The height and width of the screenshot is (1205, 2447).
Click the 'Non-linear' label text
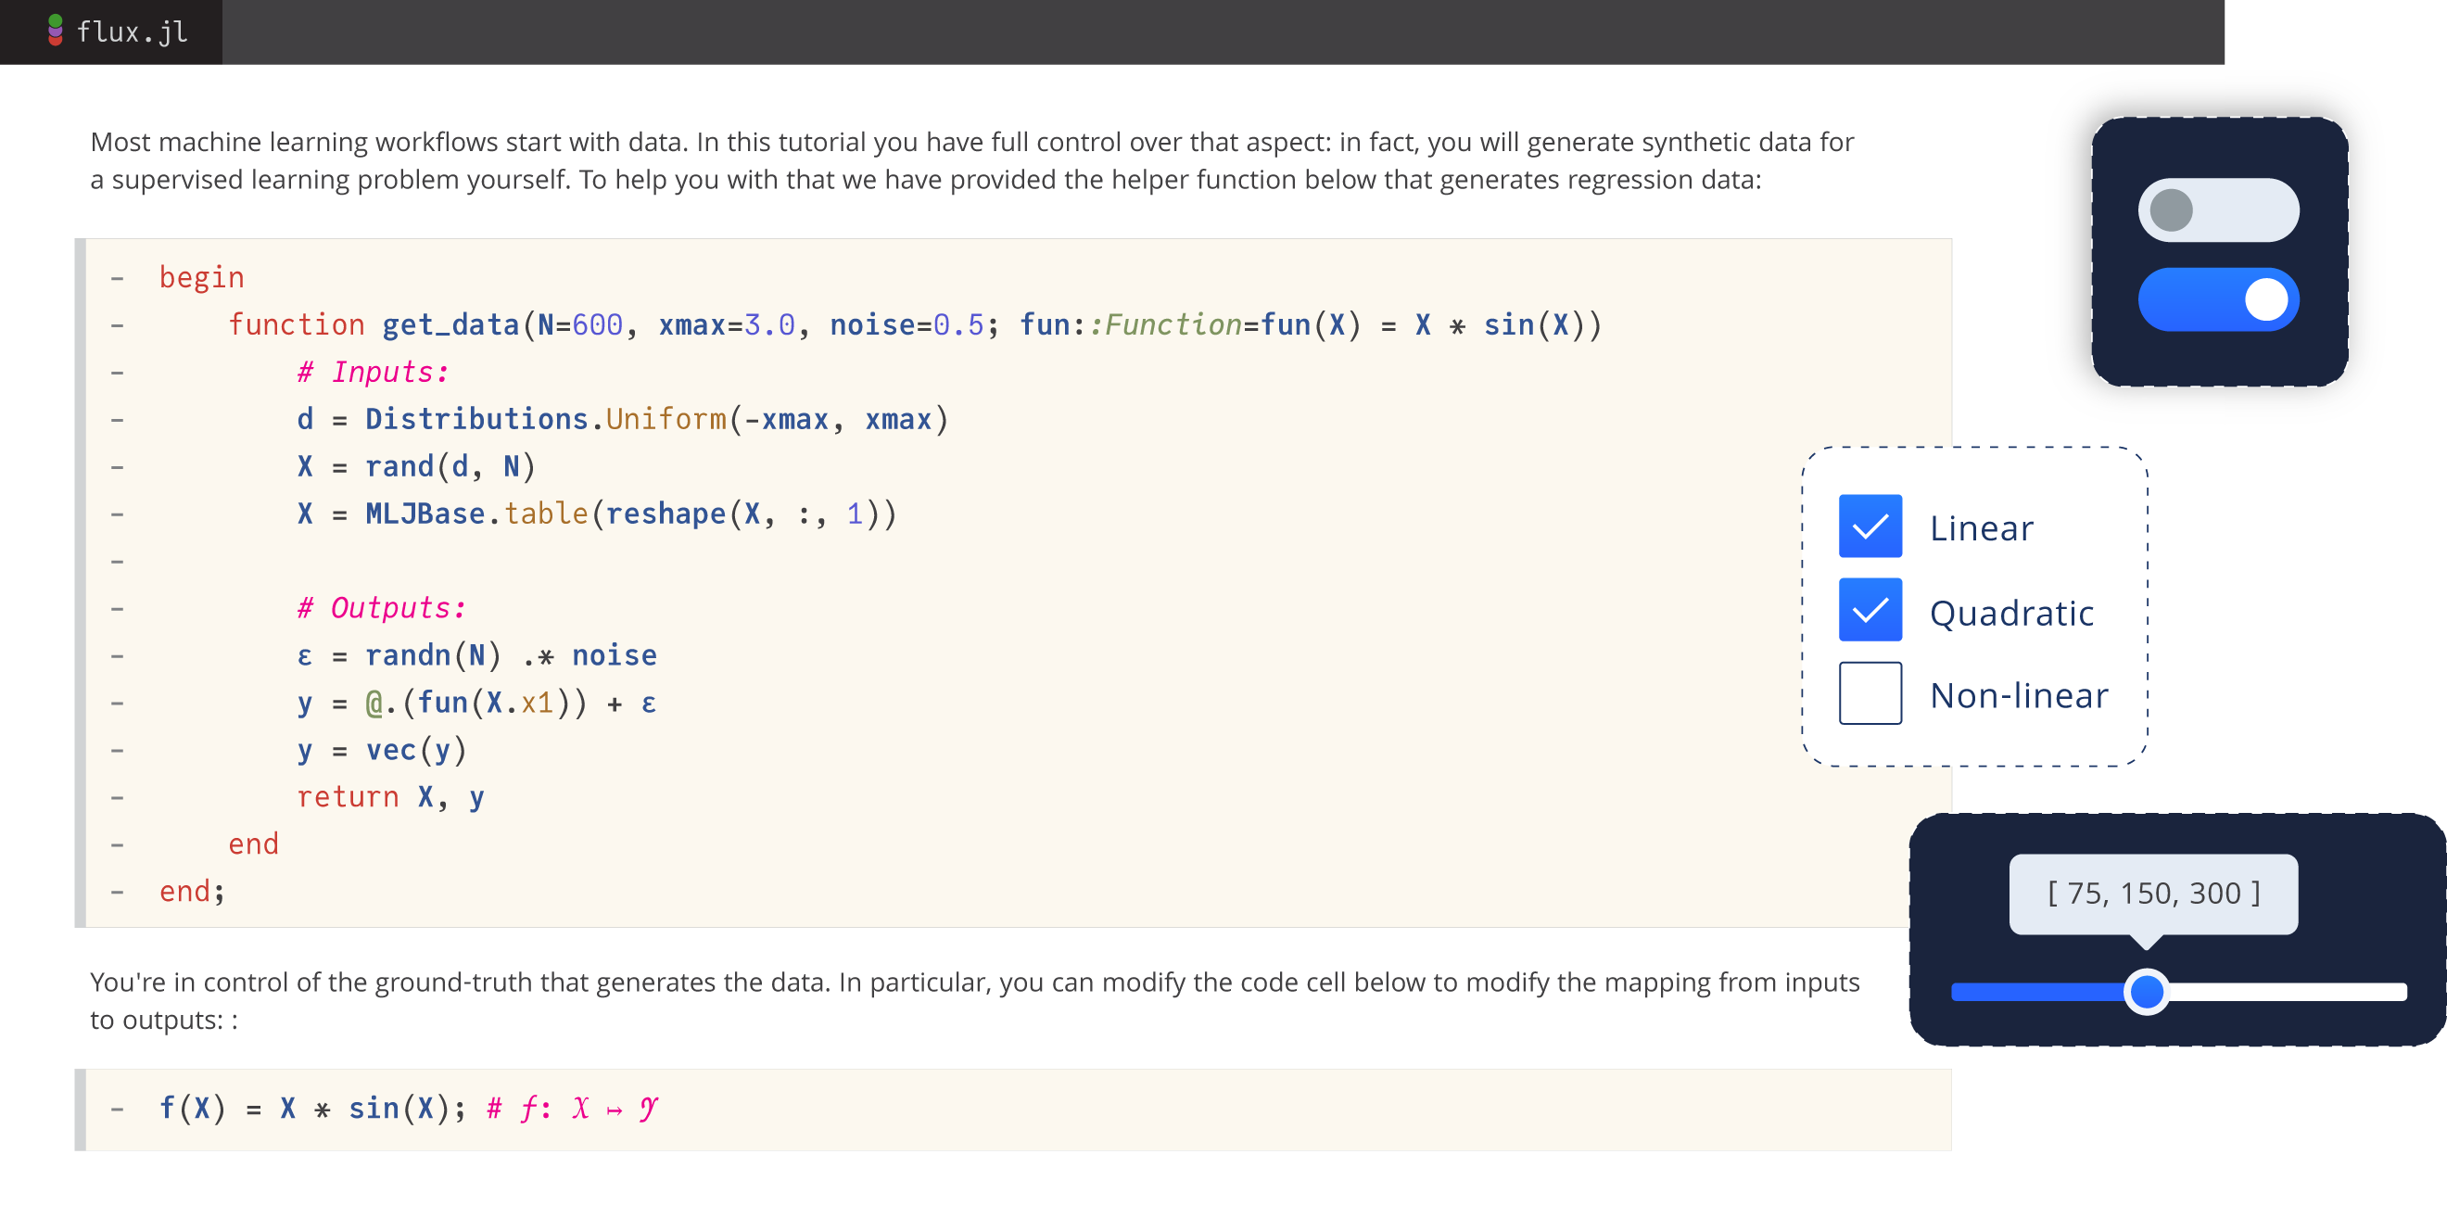[2019, 696]
